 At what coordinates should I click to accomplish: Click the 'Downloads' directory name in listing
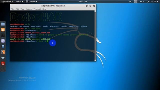coord(36,26)
